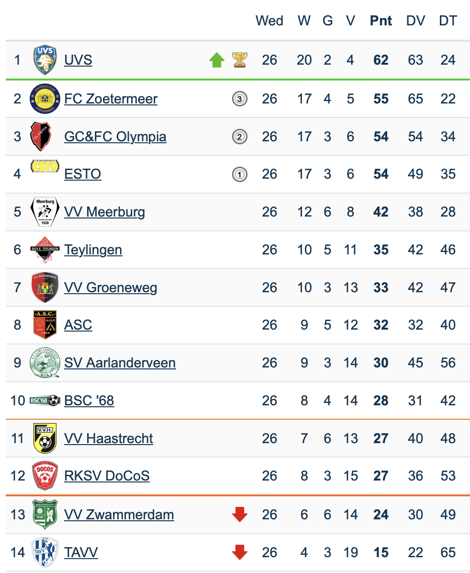Click the red relegation arrow for VV Zwammerdam
The width and height of the screenshot is (470, 573).
pyautogui.click(x=240, y=515)
